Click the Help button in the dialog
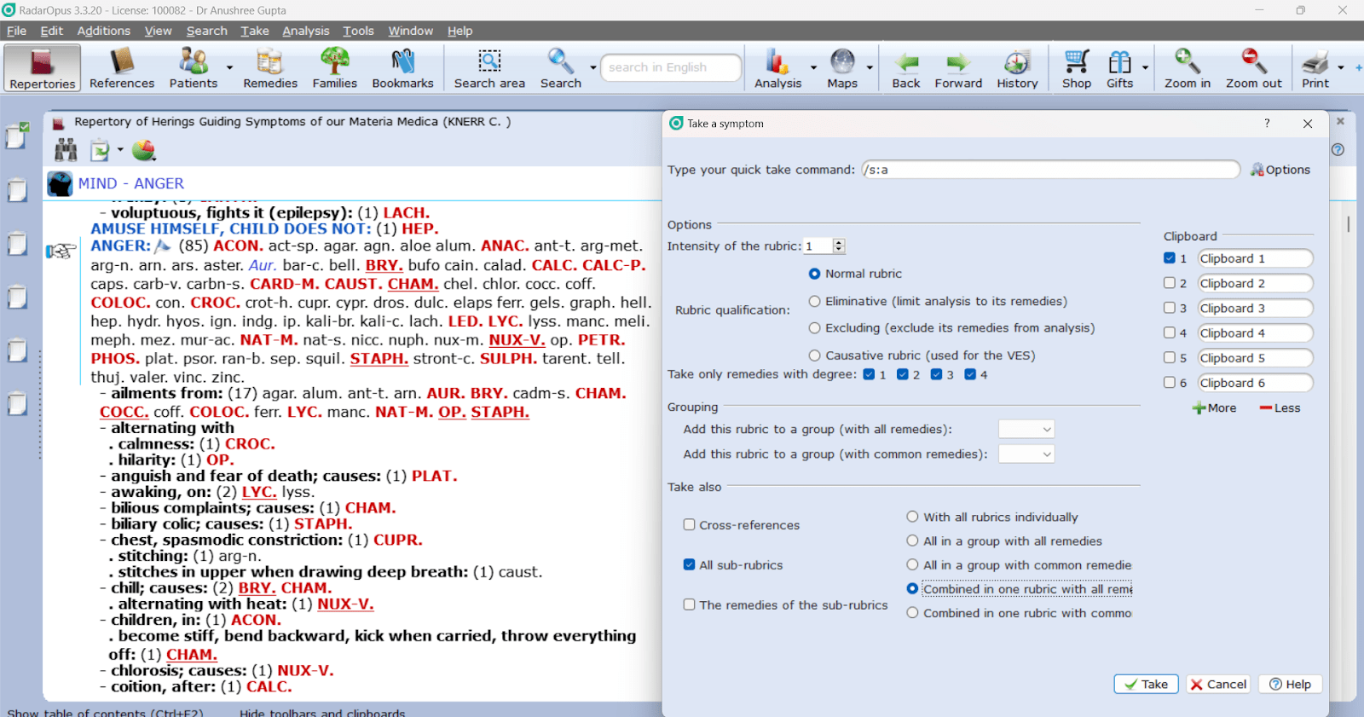Viewport: 1364px width, 717px height. tap(1290, 684)
